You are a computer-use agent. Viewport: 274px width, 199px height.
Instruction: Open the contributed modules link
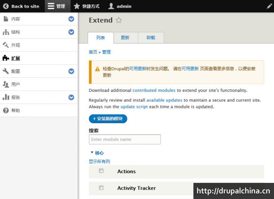click(x=154, y=90)
